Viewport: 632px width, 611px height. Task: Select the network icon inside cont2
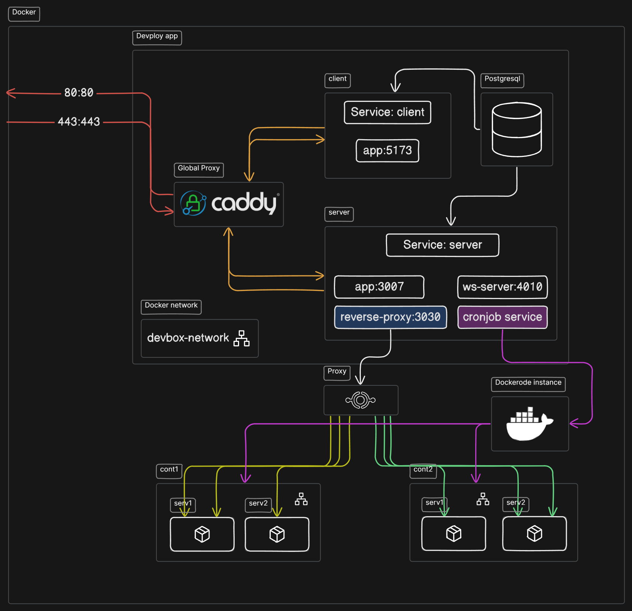tap(483, 499)
